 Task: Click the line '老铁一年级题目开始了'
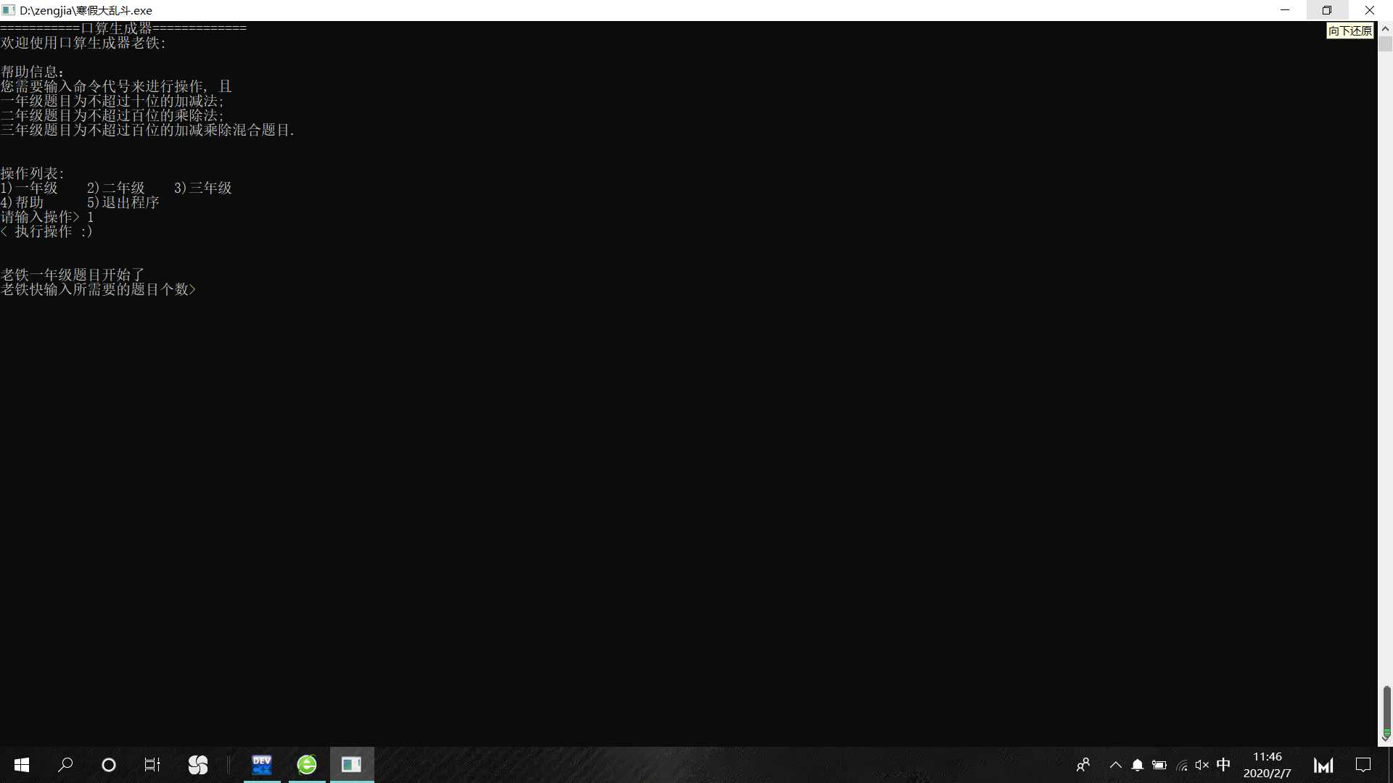tap(73, 275)
